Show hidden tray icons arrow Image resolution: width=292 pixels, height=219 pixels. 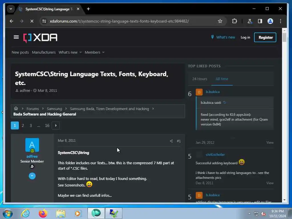(249, 214)
